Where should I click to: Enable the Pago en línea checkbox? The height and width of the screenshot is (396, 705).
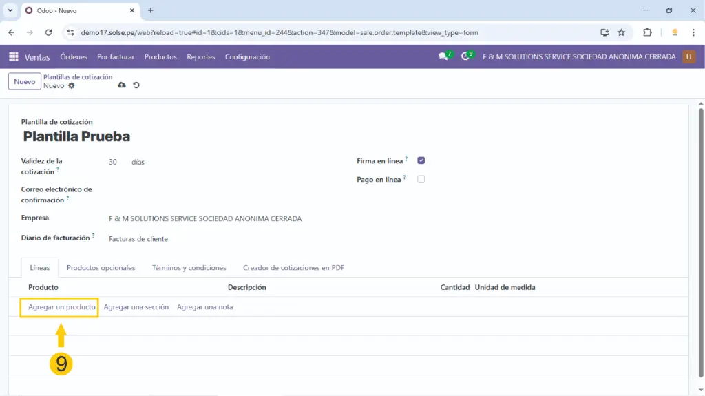tap(421, 179)
